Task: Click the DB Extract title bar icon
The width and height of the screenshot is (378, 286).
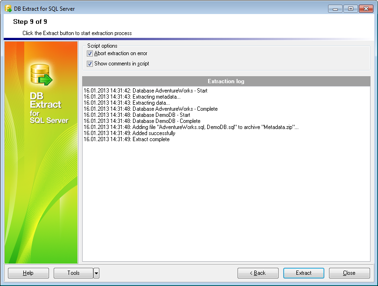Action: click(8, 8)
